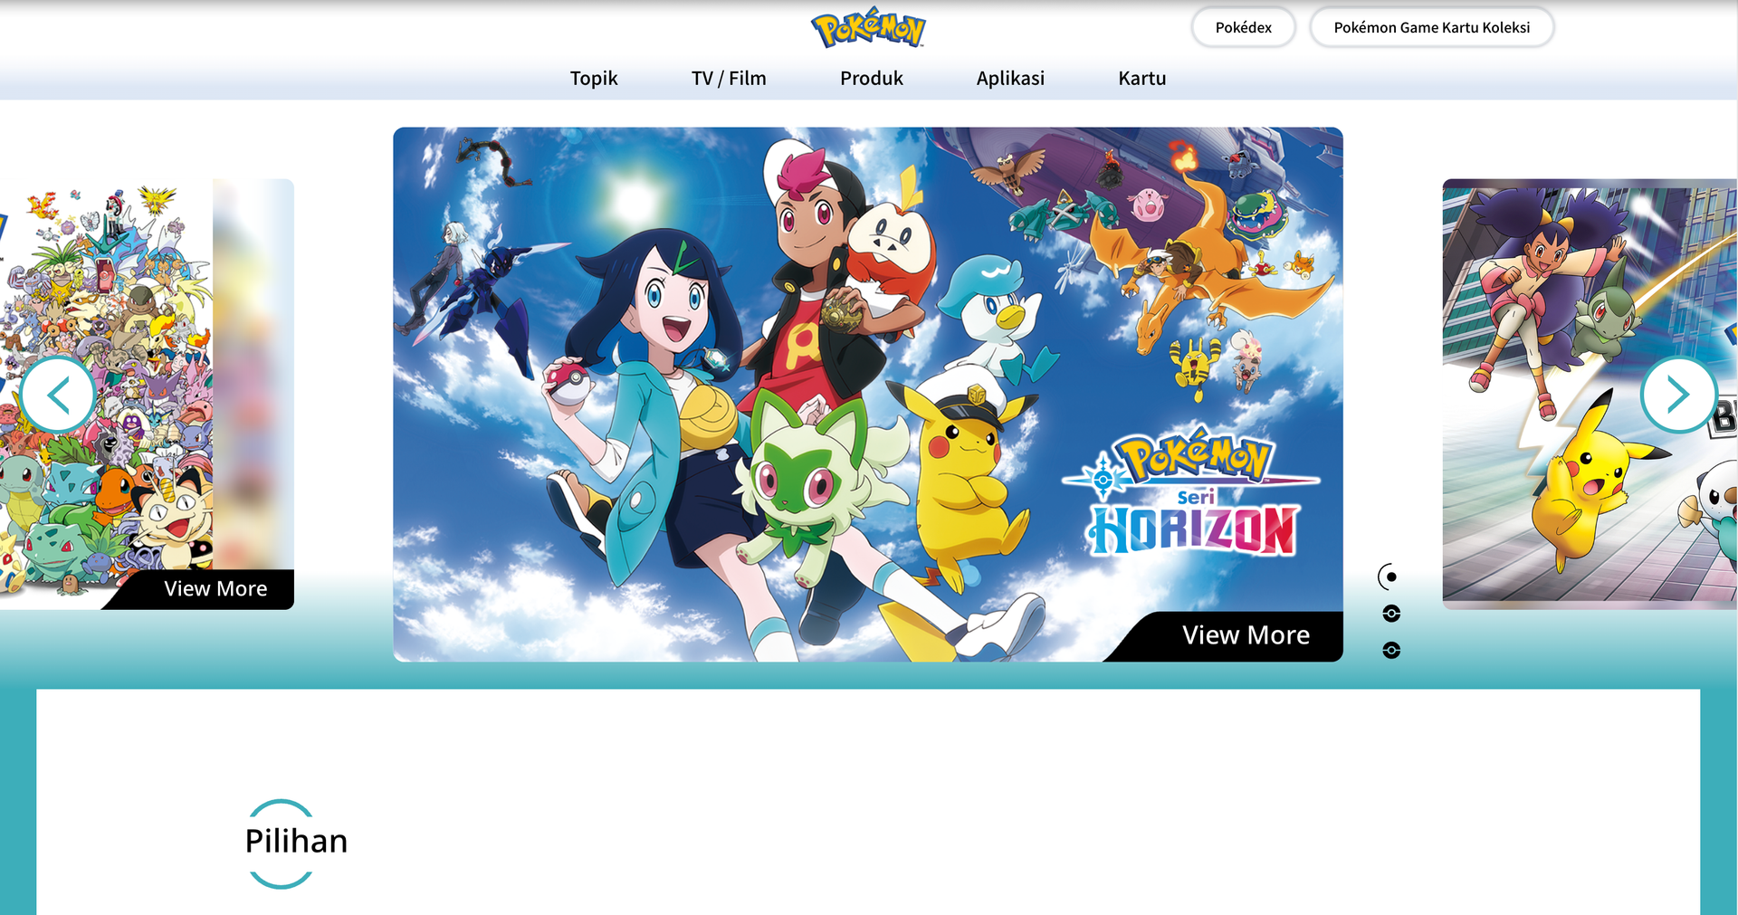This screenshot has height=915, width=1738.
Task: Click View More on the left slide
Action: tap(215, 589)
